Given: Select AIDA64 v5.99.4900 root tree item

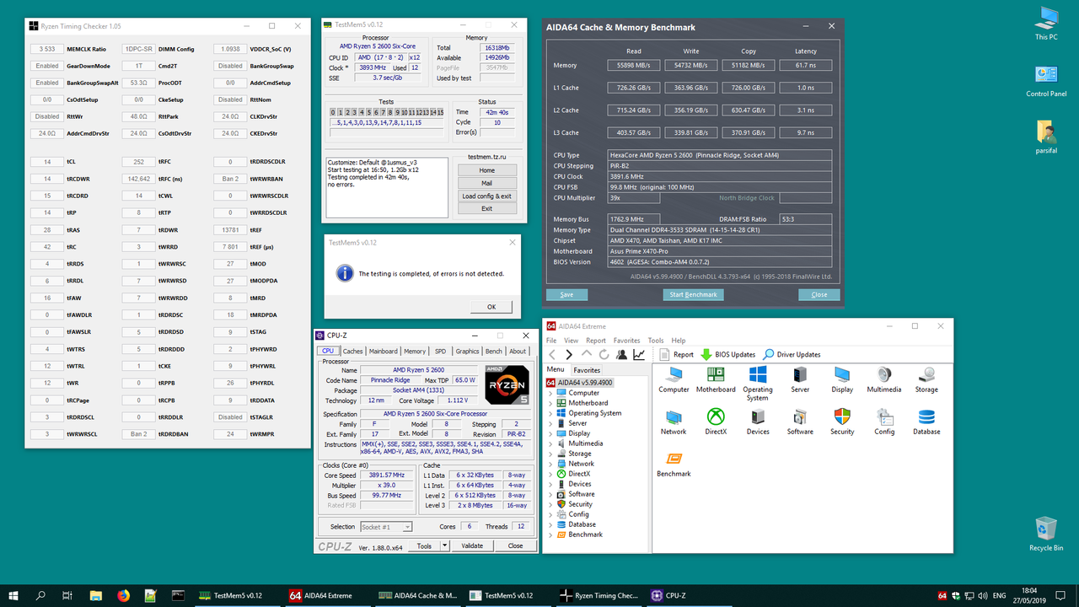Looking at the screenshot, I should [585, 383].
